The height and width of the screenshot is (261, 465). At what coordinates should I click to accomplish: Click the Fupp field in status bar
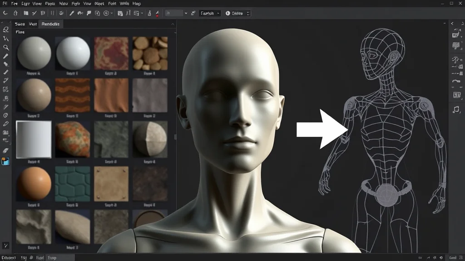point(61,258)
